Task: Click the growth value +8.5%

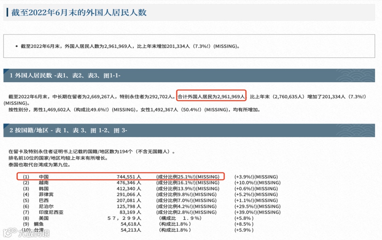Action: click(x=244, y=224)
